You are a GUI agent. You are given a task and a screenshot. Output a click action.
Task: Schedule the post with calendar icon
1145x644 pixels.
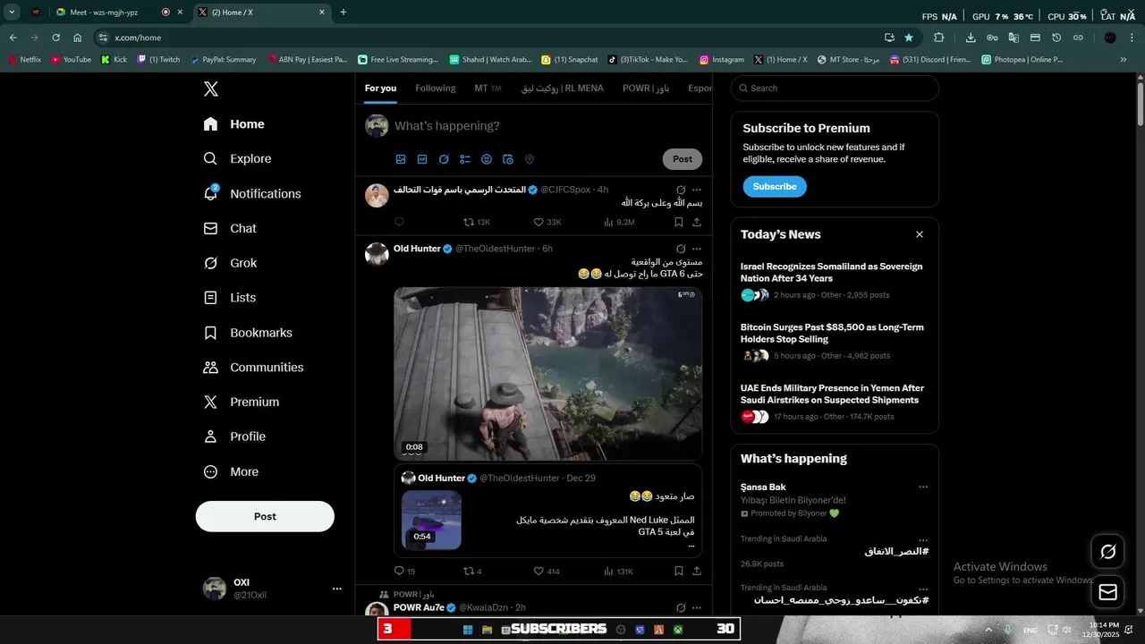[x=508, y=159]
